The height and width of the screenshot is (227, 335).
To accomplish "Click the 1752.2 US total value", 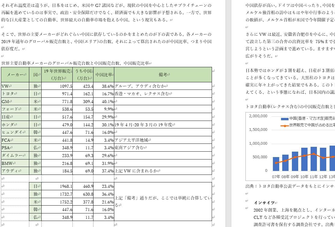I will point(66,202).
